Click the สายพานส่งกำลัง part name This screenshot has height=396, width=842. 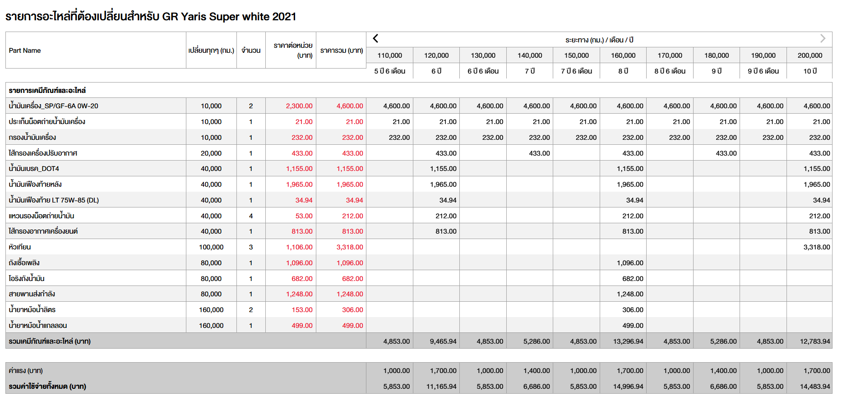click(x=32, y=294)
